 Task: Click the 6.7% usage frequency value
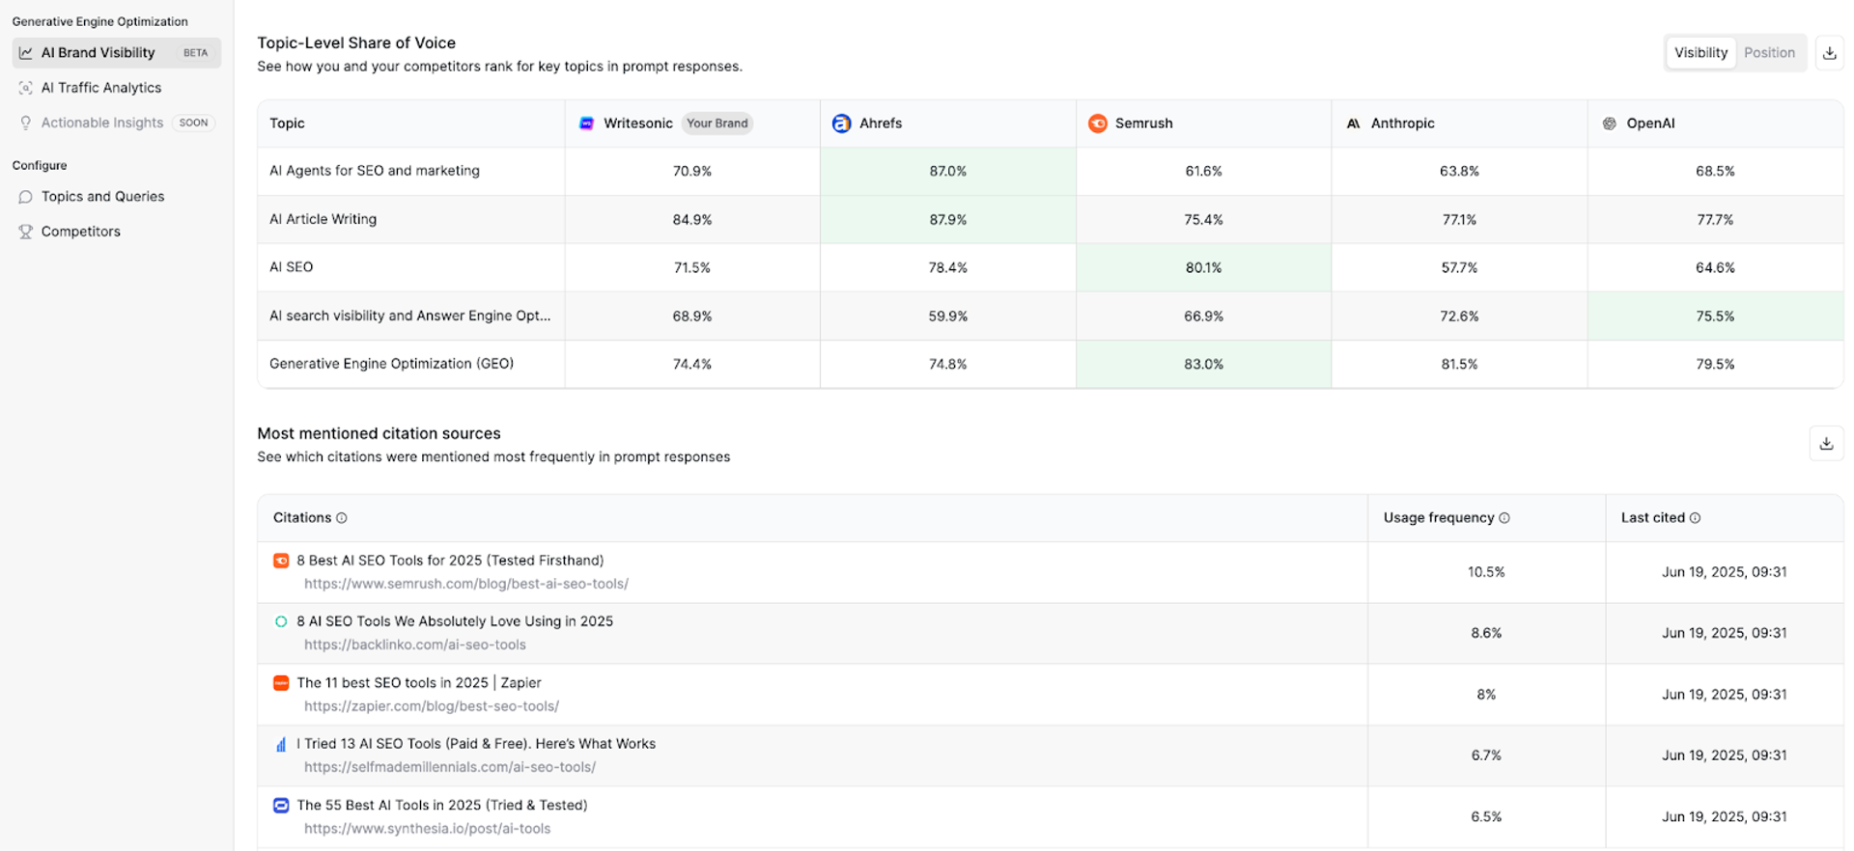(1486, 755)
